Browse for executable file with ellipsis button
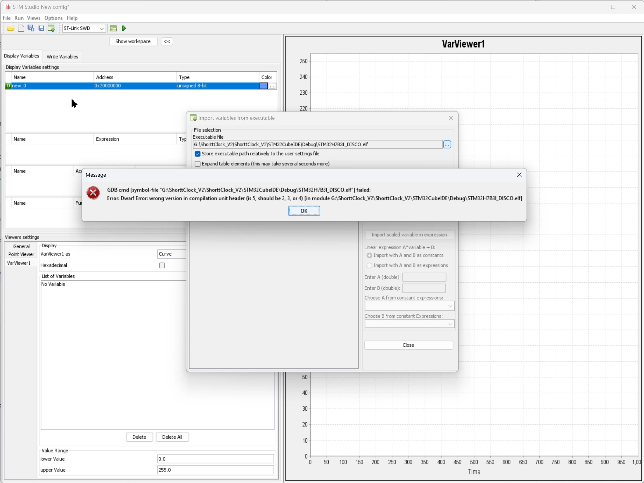This screenshot has width=644, height=483. coord(447,145)
